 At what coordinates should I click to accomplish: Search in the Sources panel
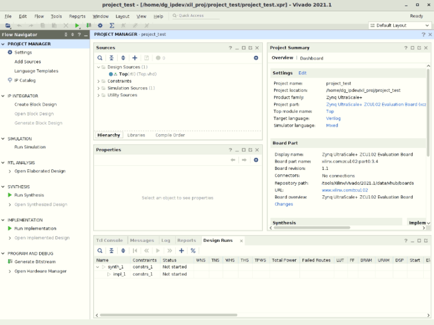100,58
